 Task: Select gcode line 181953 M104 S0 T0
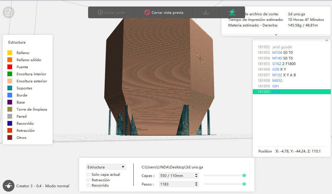point(292,52)
